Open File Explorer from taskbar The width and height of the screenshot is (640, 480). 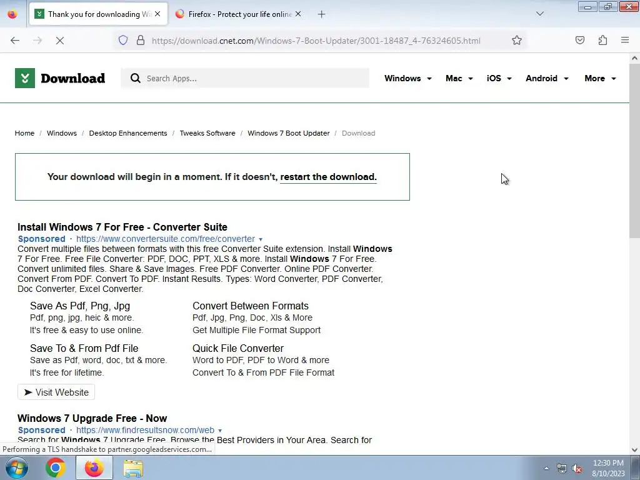coord(133,467)
